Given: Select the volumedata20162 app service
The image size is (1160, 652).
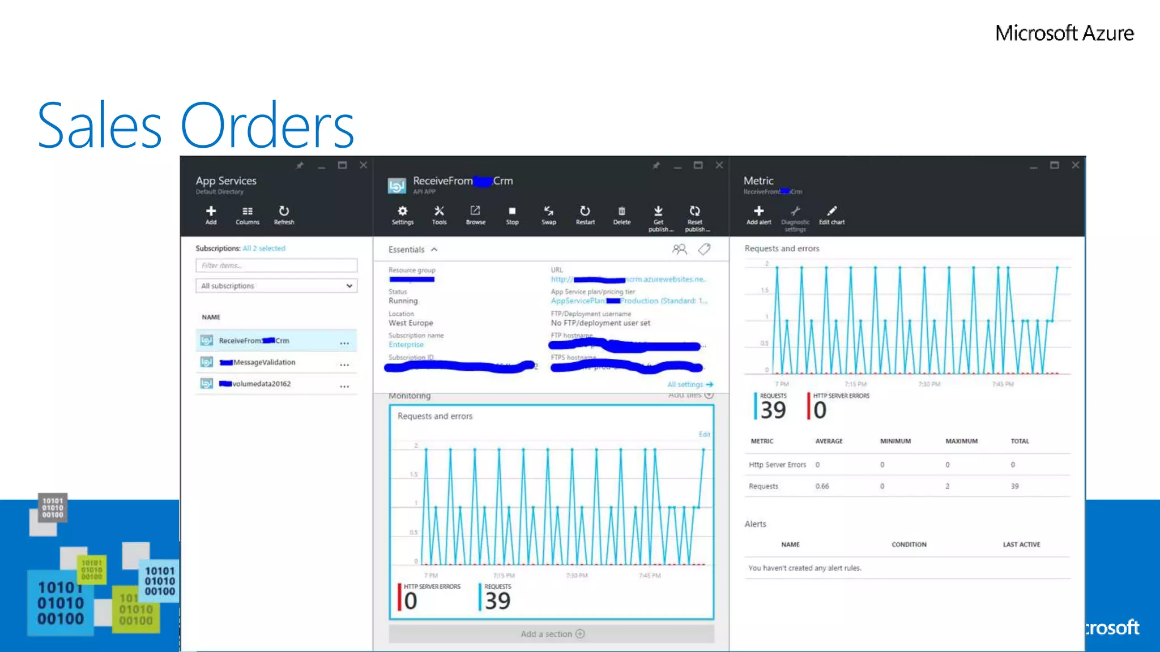Looking at the screenshot, I should click(261, 384).
